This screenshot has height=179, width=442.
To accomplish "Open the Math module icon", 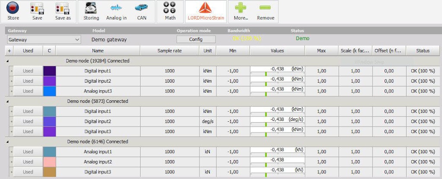I will coord(170,8).
